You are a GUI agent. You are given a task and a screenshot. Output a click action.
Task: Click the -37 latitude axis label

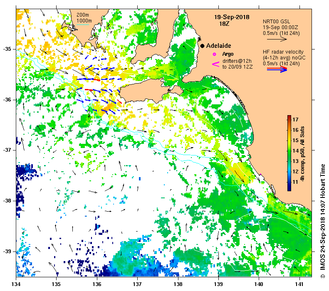coord(7,150)
